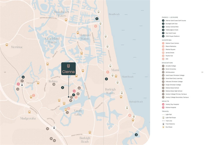Click CBUS Super Stadium legend entry
The width and height of the screenshot is (208, 145).
coord(172,36)
